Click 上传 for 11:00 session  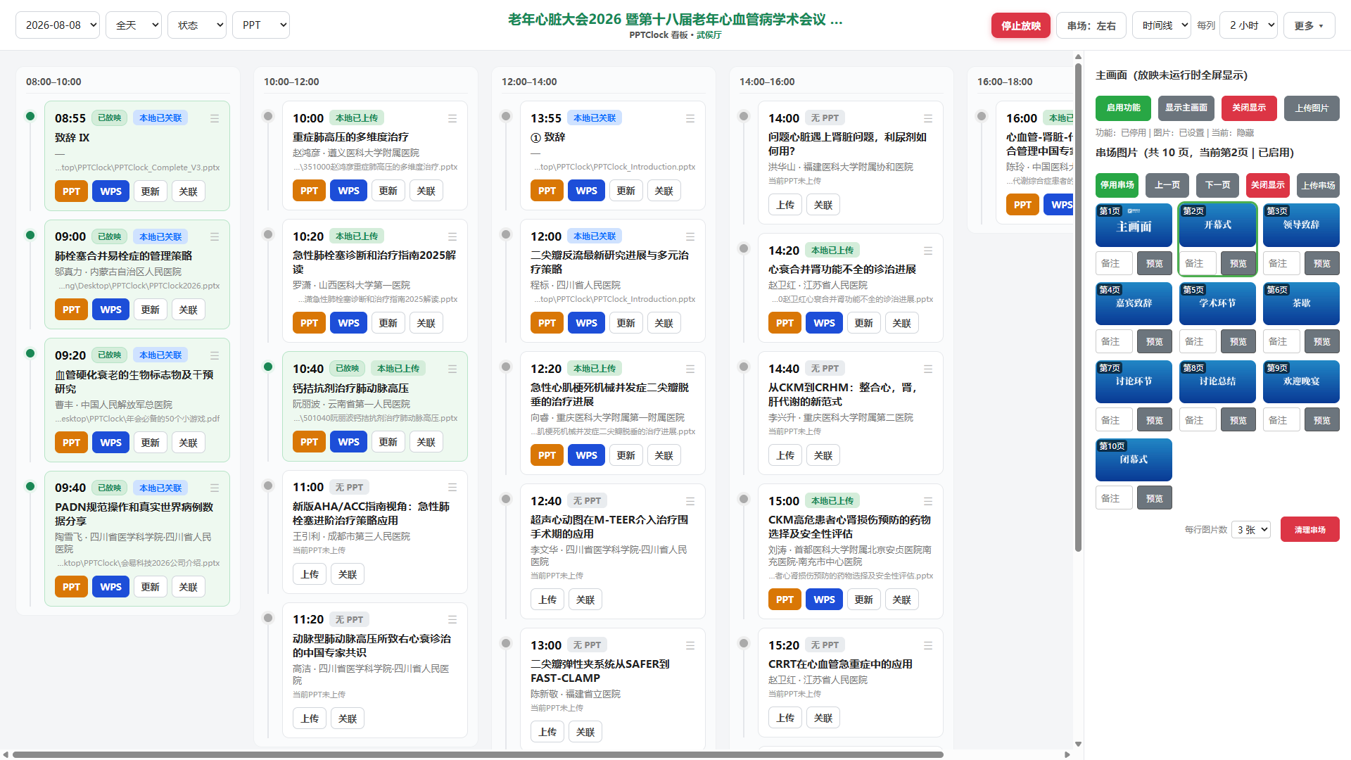(310, 575)
